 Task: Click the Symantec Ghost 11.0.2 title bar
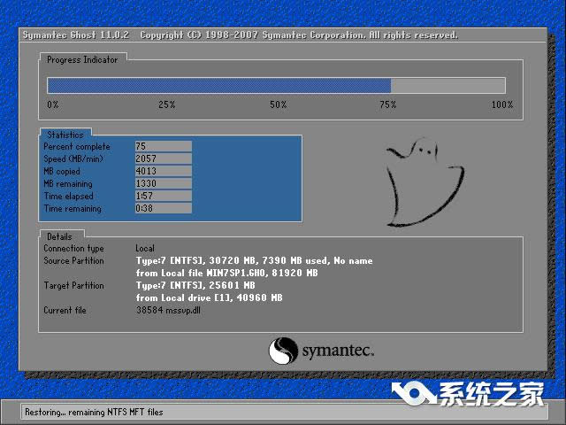tap(239, 35)
